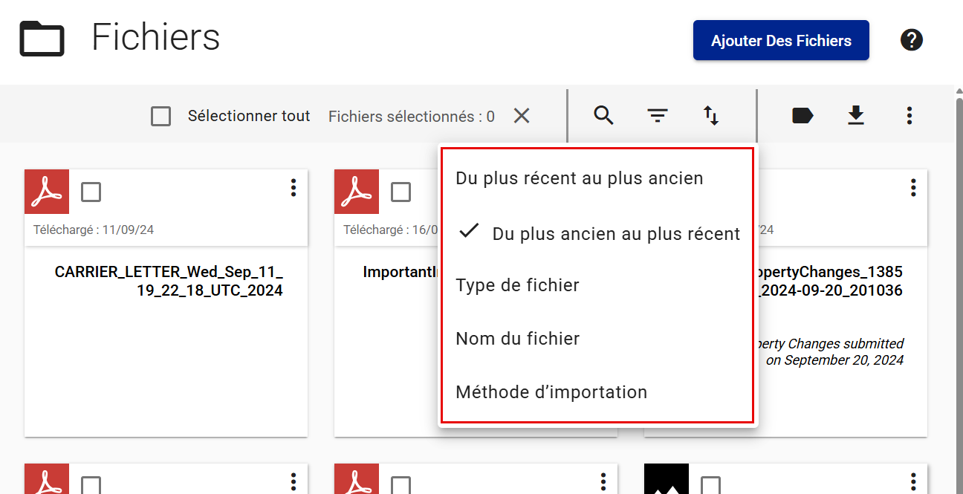This screenshot has height=494, width=963.
Task: Open toolbar three-dot overflow menu
Action: [x=909, y=116]
